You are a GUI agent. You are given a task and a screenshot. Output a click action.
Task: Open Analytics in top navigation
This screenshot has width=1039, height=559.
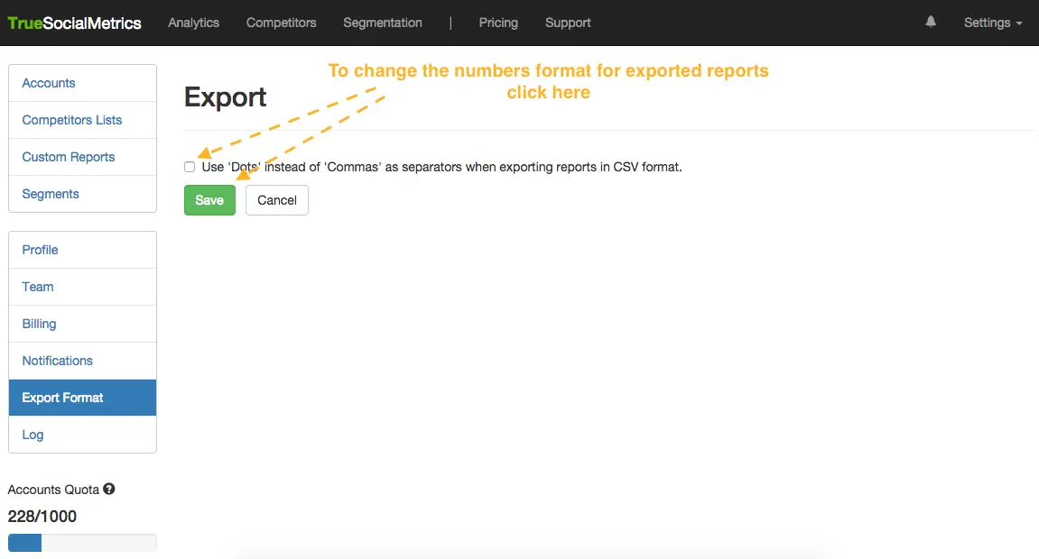[193, 23]
